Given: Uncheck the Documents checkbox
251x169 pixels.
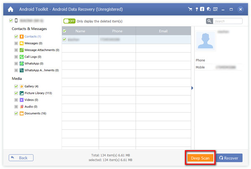Looking at the screenshot, I should [x=16, y=113].
